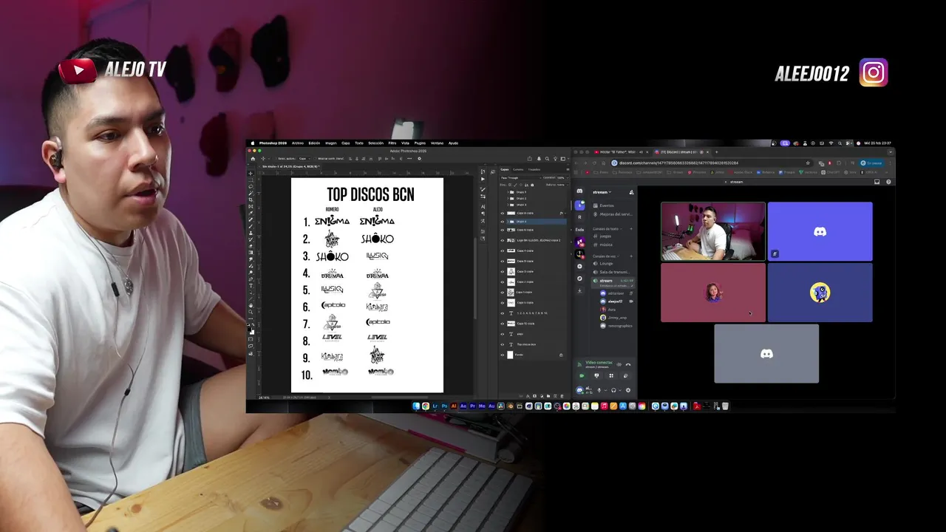Open the stream server name dropdown
Screen dimensions: 946x532
[x=602, y=192]
